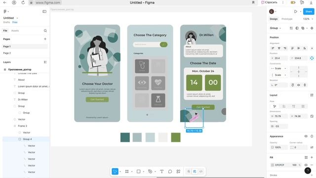Flip the selection horizontally
The height and width of the screenshot is (178, 316).
tap(299, 85)
